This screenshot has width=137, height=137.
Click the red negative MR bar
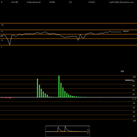pyautogui.click(x=10, y=98)
